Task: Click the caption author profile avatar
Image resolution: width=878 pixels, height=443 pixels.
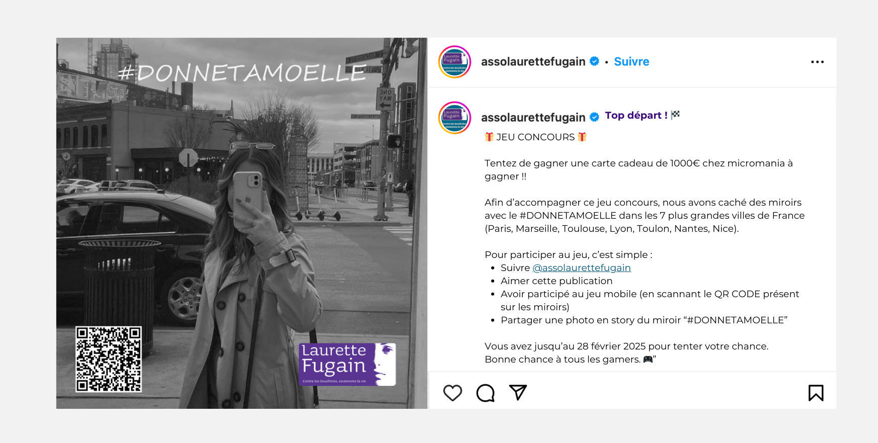Action: click(x=454, y=118)
